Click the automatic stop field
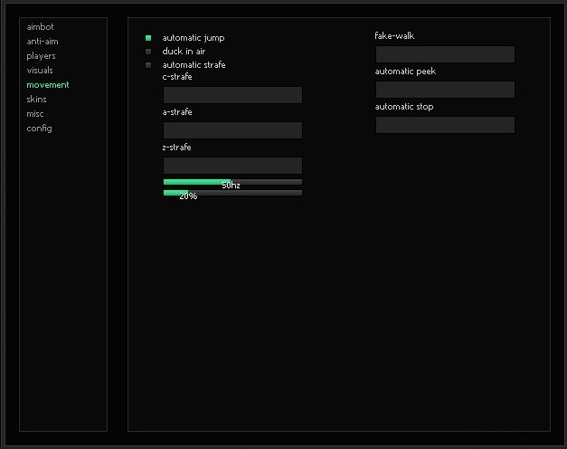Image resolution: width=567 pixels, height=449 pixels. [x=445, y=125]
